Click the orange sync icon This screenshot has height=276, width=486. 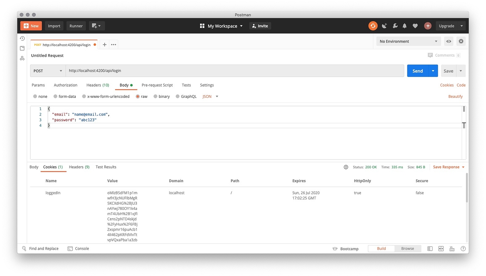click(x=373, y=26)
